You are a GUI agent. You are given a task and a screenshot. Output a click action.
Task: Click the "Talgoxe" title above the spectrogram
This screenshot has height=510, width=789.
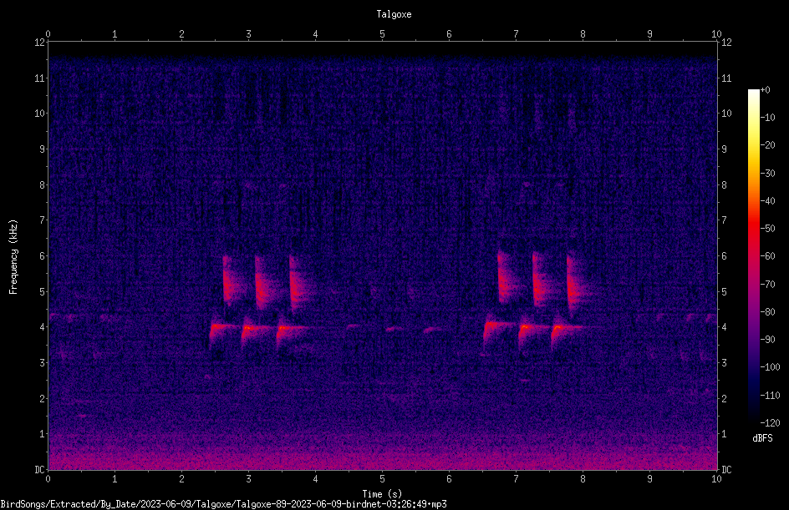394,14
